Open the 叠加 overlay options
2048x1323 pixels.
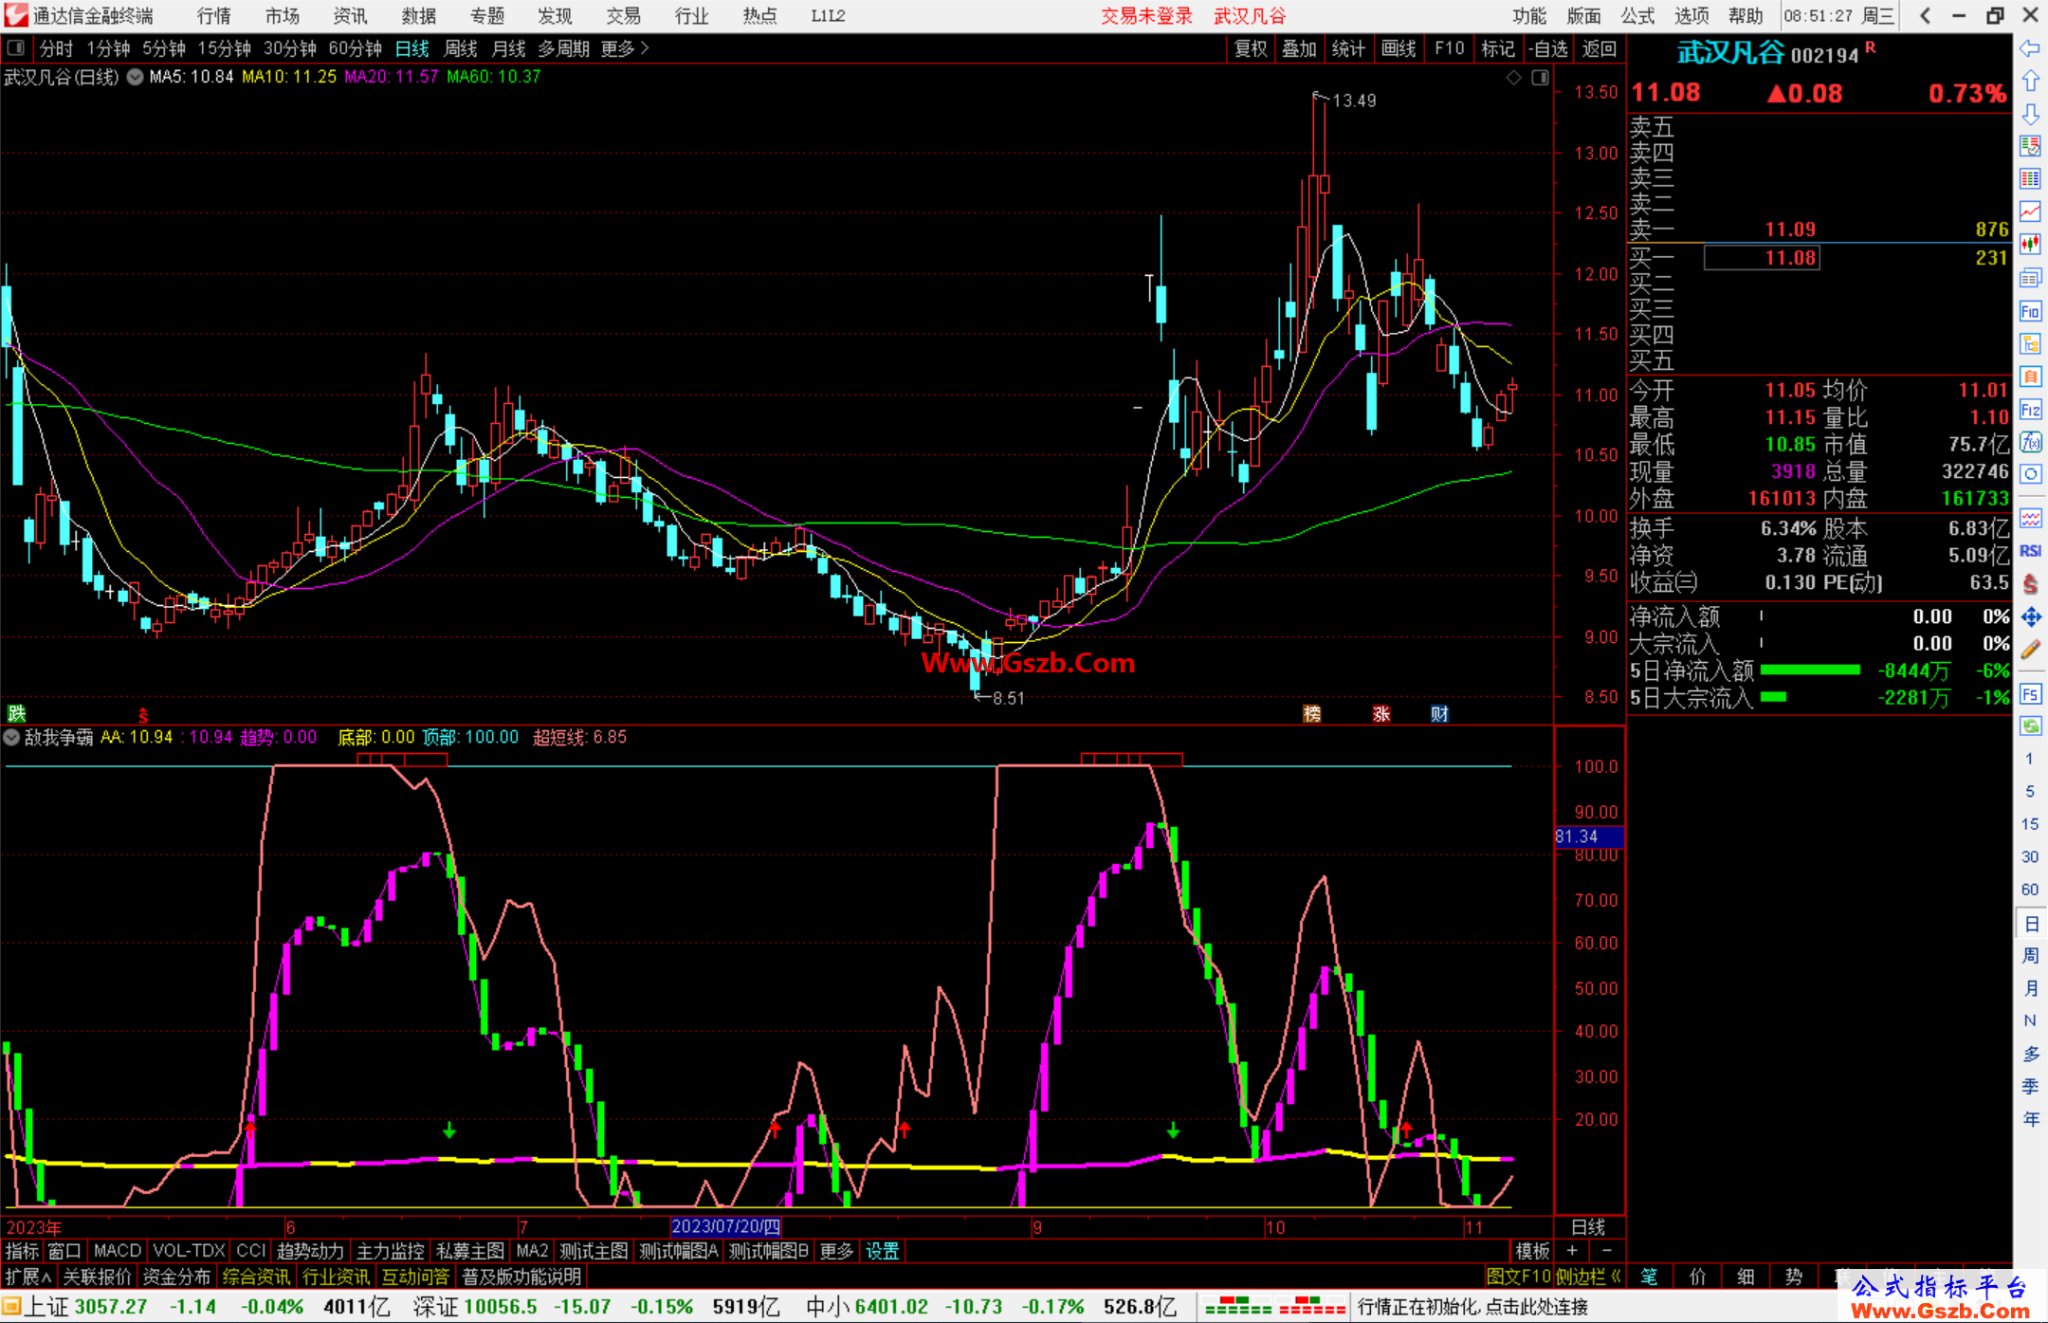tap(1300, 48)
